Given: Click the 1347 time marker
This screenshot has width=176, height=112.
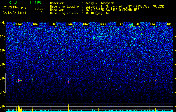Looking at the screenshot, I should point(120,24).
